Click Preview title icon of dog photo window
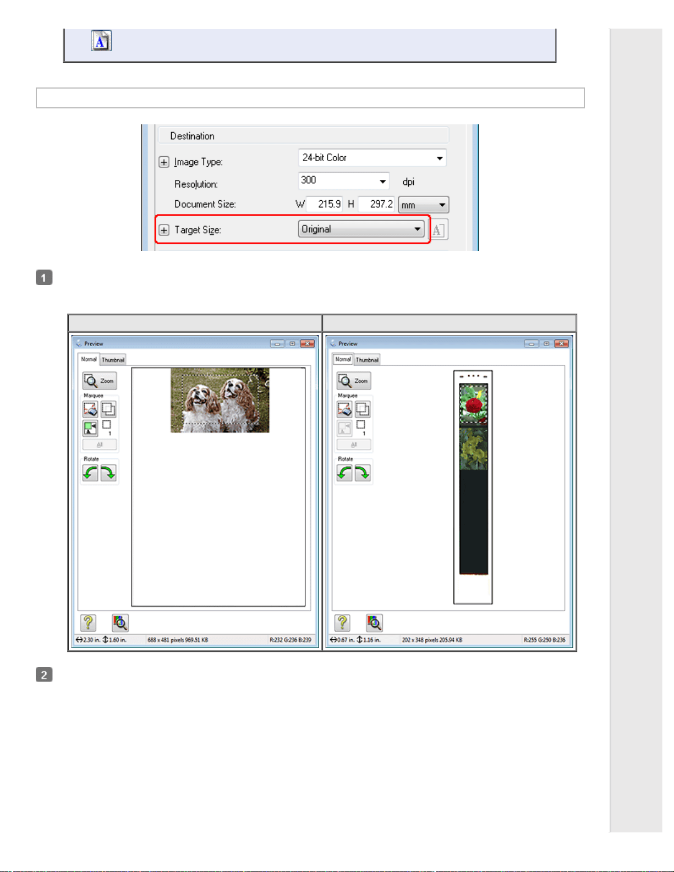This screenshot has width=674, height=872. (79, 343)
